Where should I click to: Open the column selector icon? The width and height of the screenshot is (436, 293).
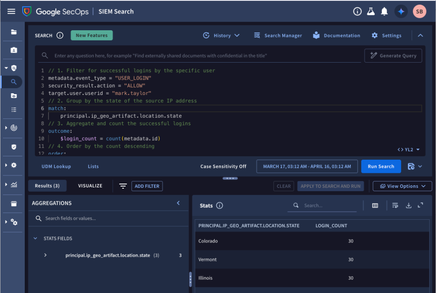375,205
